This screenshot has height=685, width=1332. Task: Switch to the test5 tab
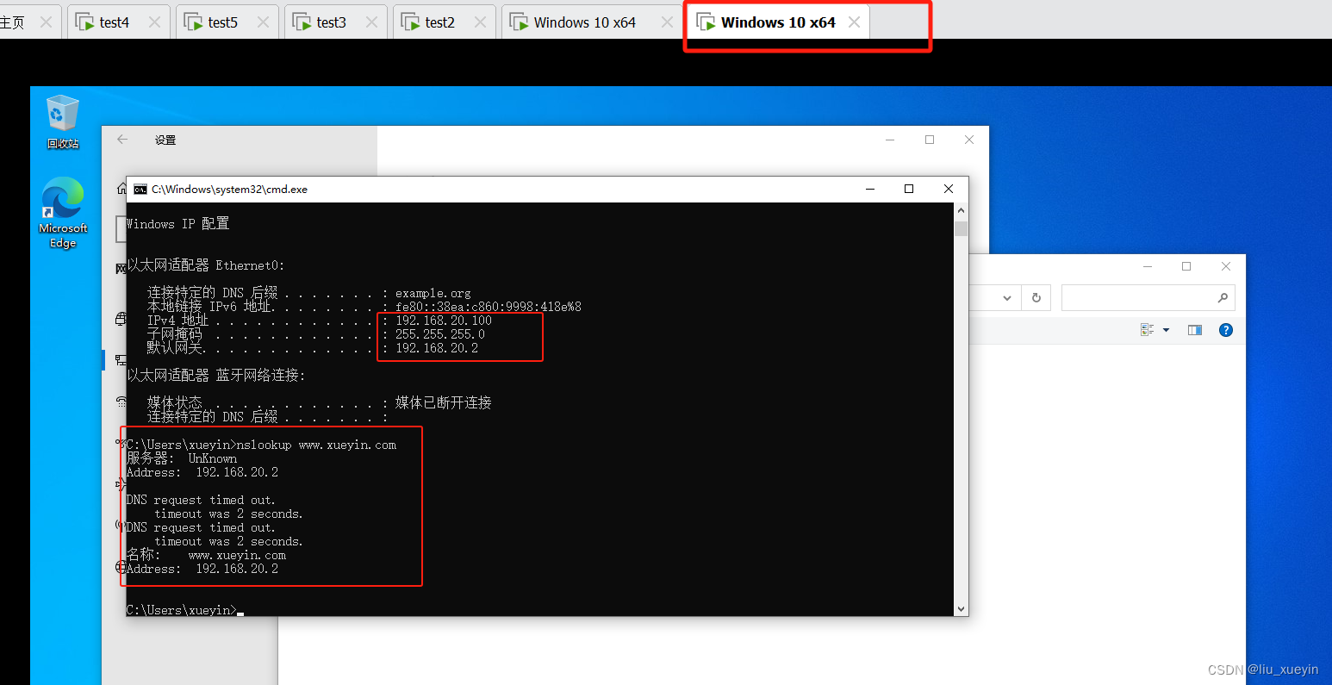[x=222, y=21]
